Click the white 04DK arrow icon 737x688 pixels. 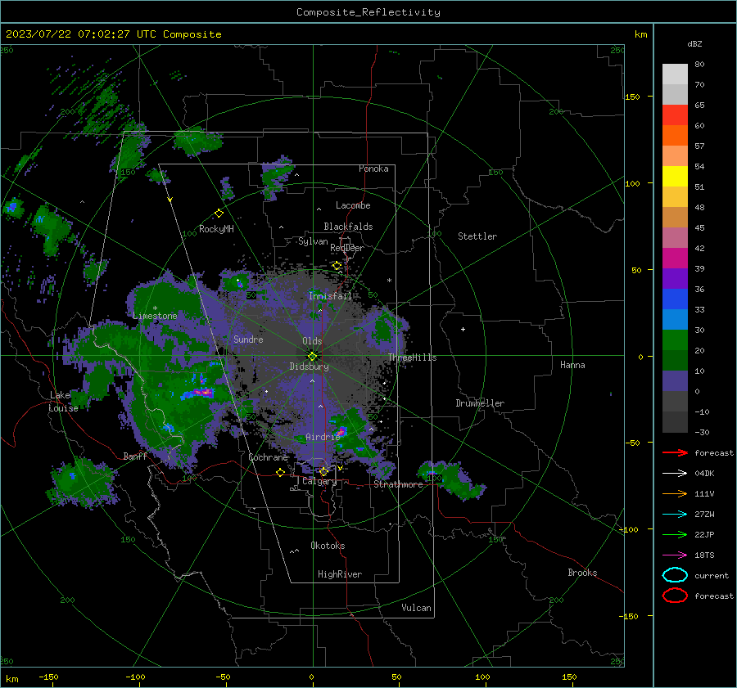pyautogui.click(x=675, y=474)
